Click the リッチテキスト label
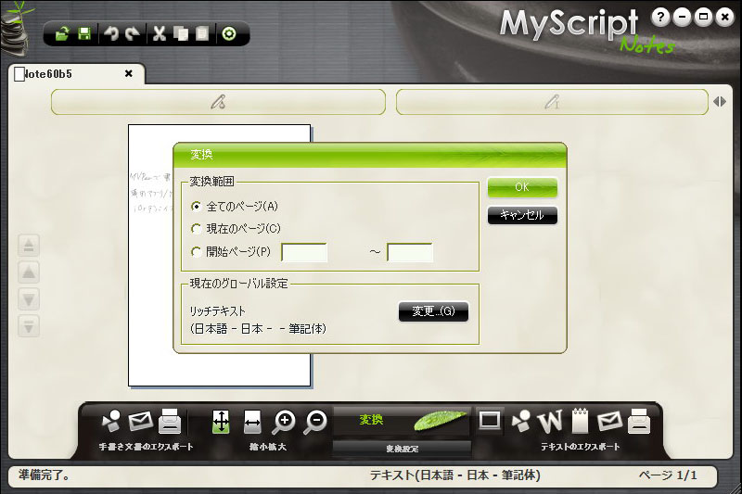 pyautogui.click(x=218, y=311)
